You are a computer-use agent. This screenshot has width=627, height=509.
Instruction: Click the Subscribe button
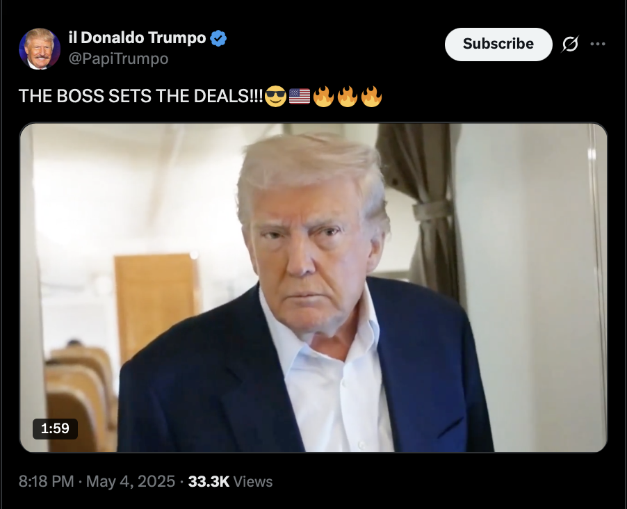pyautogui.click(x=498, y=44)
